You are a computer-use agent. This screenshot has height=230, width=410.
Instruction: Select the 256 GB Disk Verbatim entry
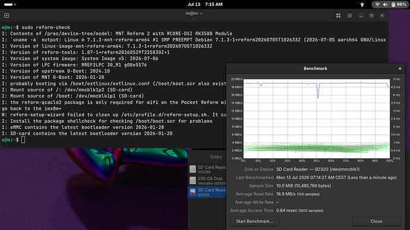point(207,181)
